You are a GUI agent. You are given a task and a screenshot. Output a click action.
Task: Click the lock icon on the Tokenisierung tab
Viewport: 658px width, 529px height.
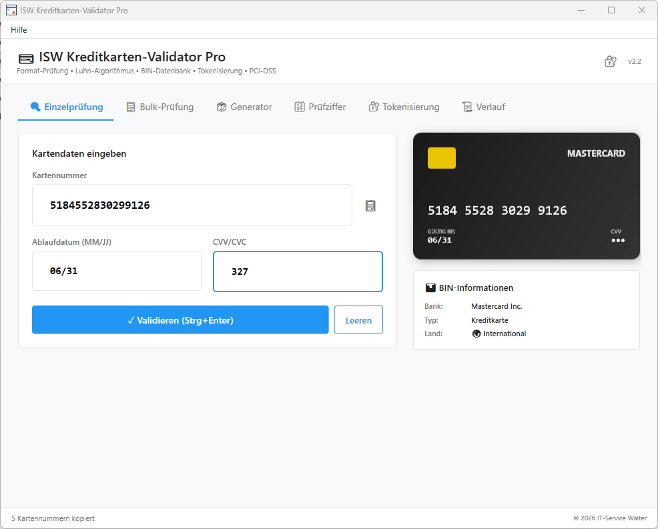[372, 106]
